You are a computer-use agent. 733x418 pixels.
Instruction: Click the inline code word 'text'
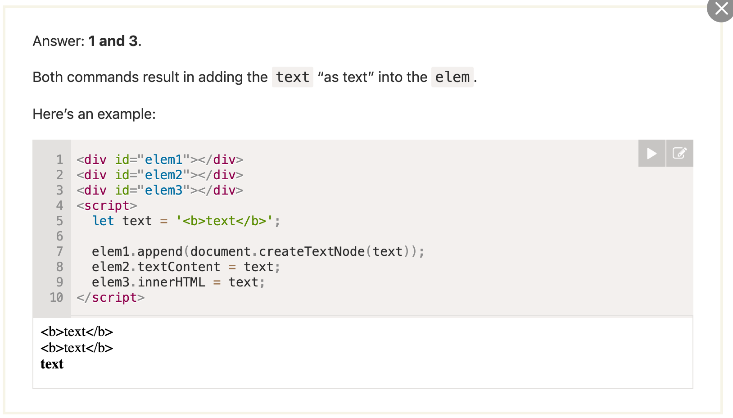pos(293,77)
